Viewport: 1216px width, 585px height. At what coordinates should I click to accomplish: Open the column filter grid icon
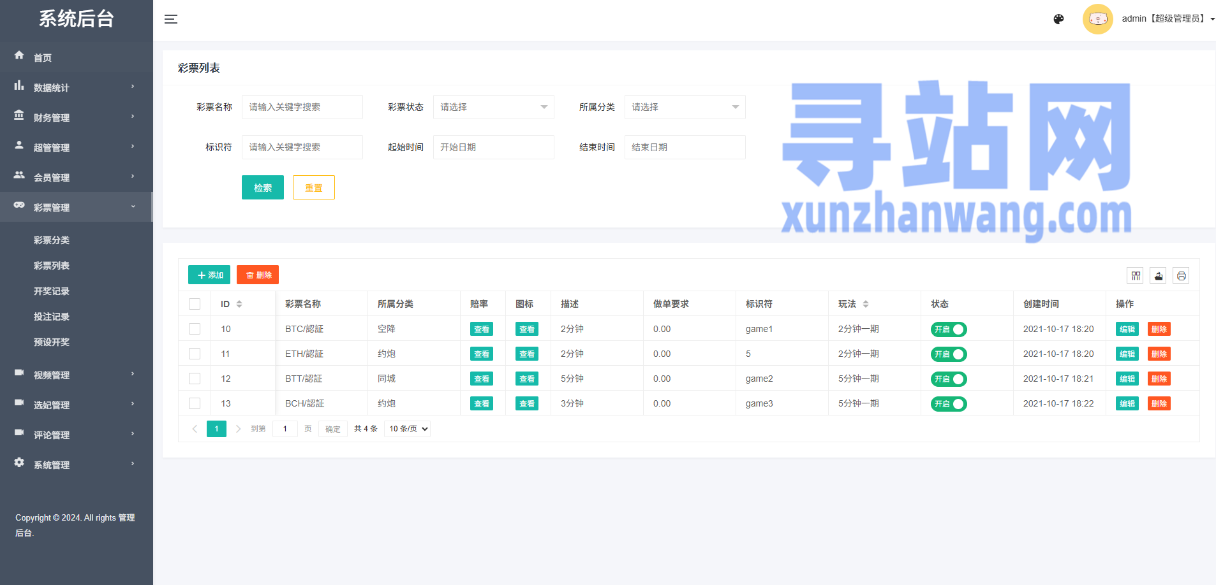(x=1136, y=275)
